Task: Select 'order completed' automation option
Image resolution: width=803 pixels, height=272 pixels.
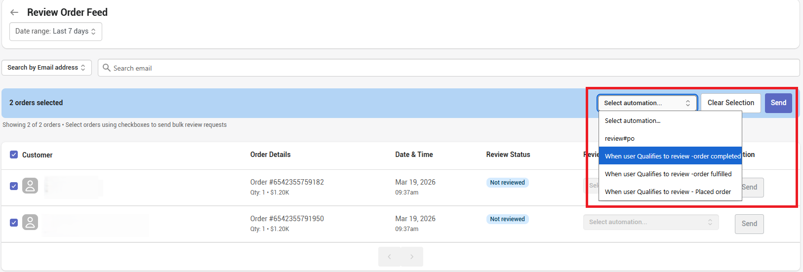Action: pos(670,156)
